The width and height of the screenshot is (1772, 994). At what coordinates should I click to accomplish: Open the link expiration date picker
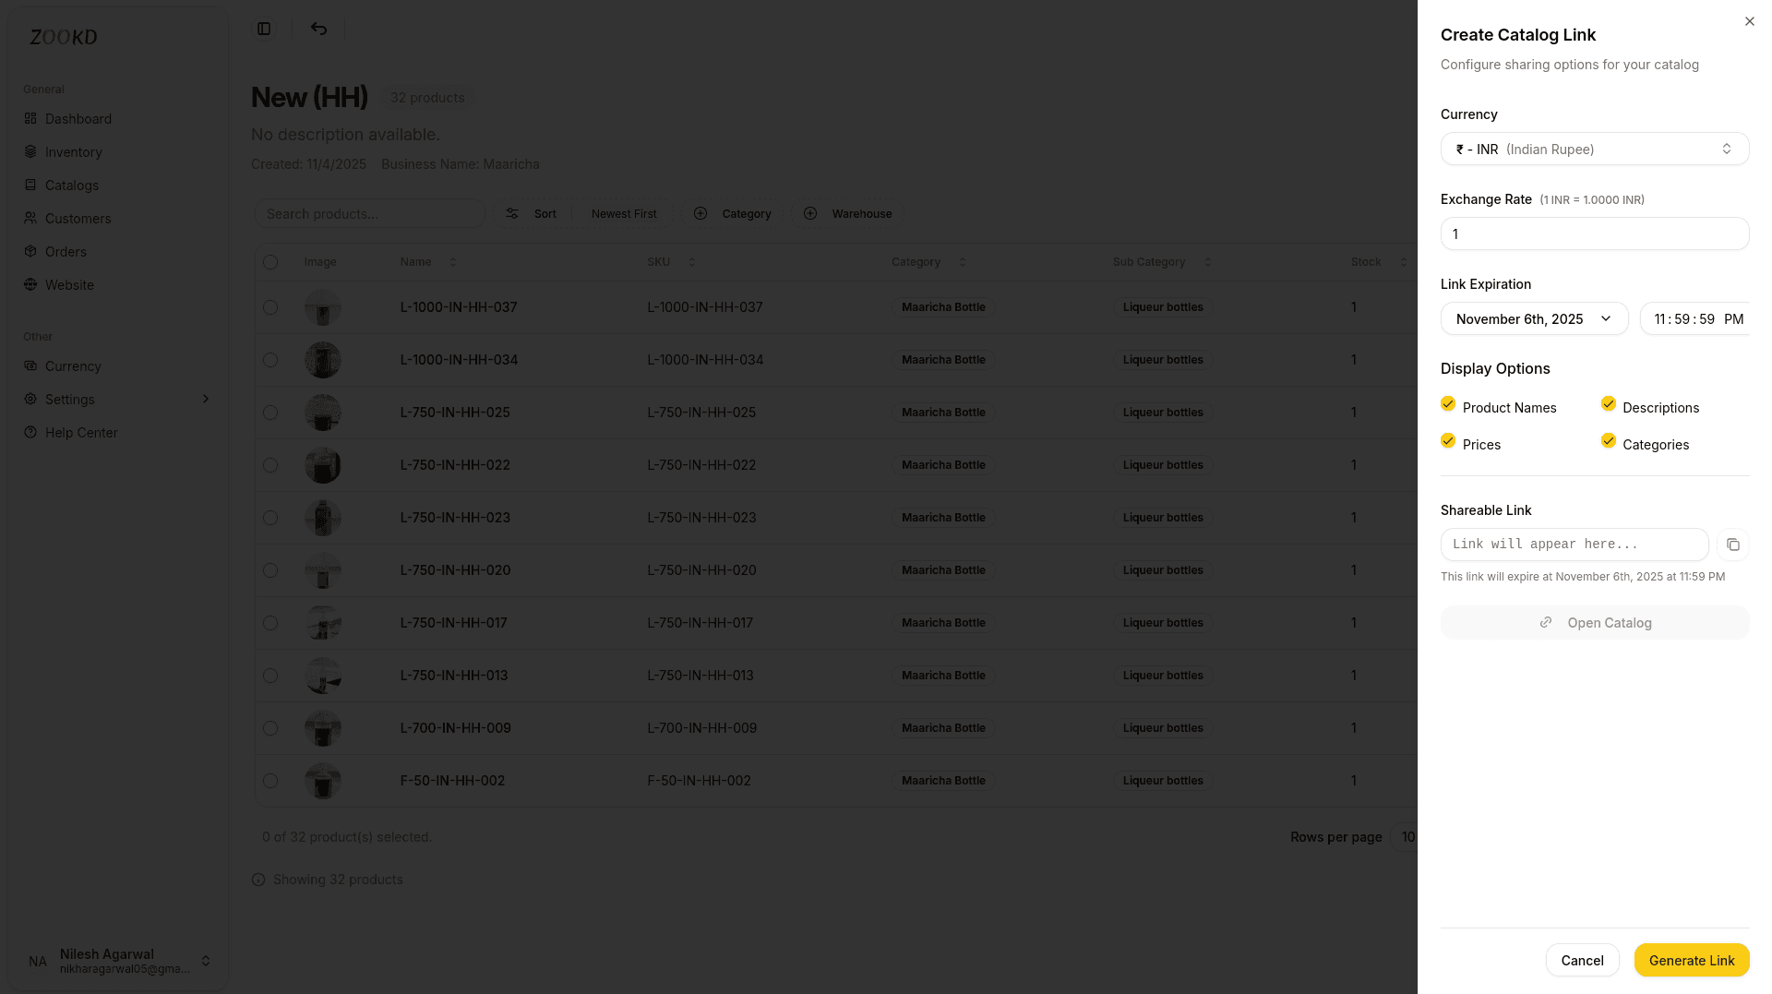[x=1534, y=318]
